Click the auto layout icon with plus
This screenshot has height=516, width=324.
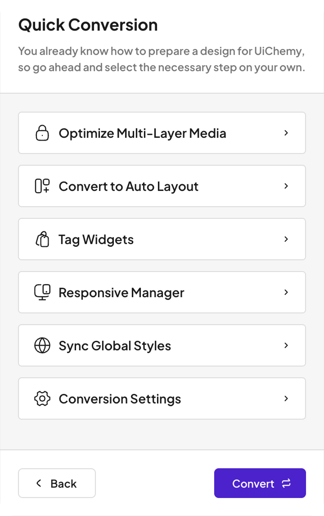tap(42, 186)
